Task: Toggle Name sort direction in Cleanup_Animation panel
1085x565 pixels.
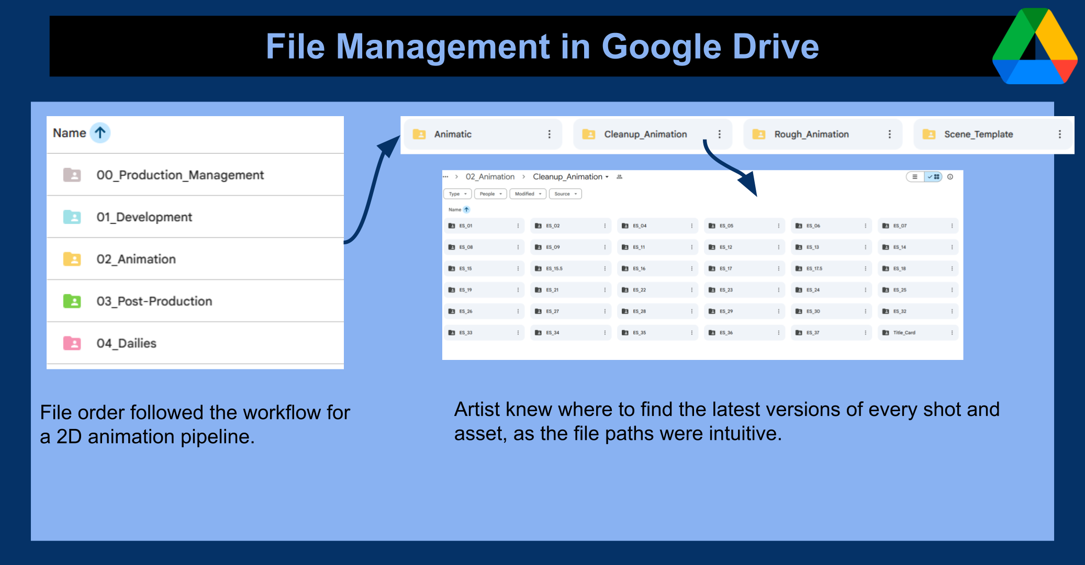Action: point(466,210)
